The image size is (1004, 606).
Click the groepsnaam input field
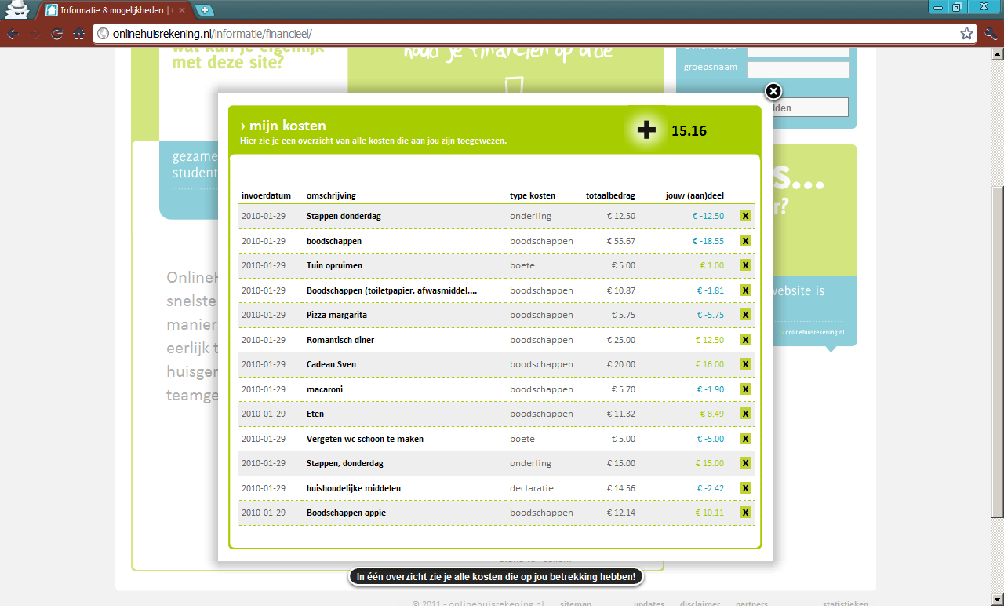pyautogui.click(x=798, y=70)
